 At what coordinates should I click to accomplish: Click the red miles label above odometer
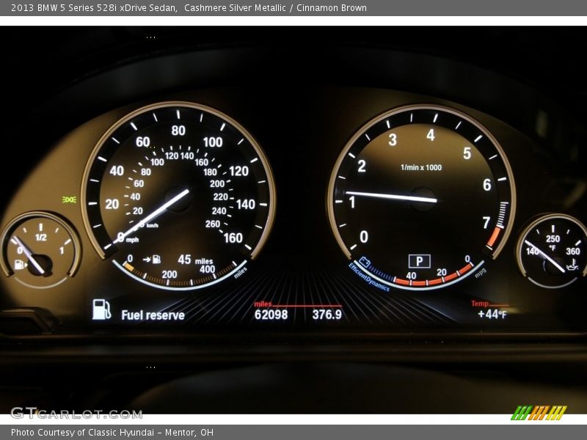[263, 304]
